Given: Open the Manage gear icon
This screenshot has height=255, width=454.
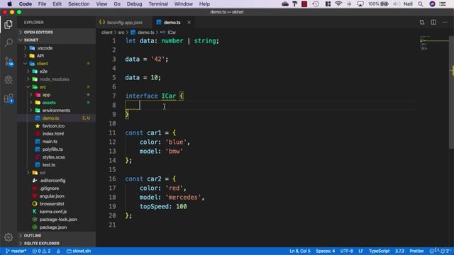Looking at the screenshot, I should pos(9,237).
